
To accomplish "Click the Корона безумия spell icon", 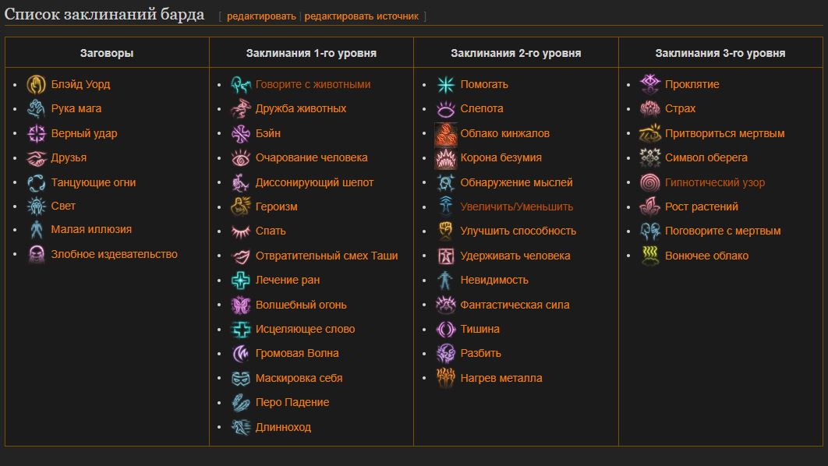I will pyautogui.click(x=446, y=157).
